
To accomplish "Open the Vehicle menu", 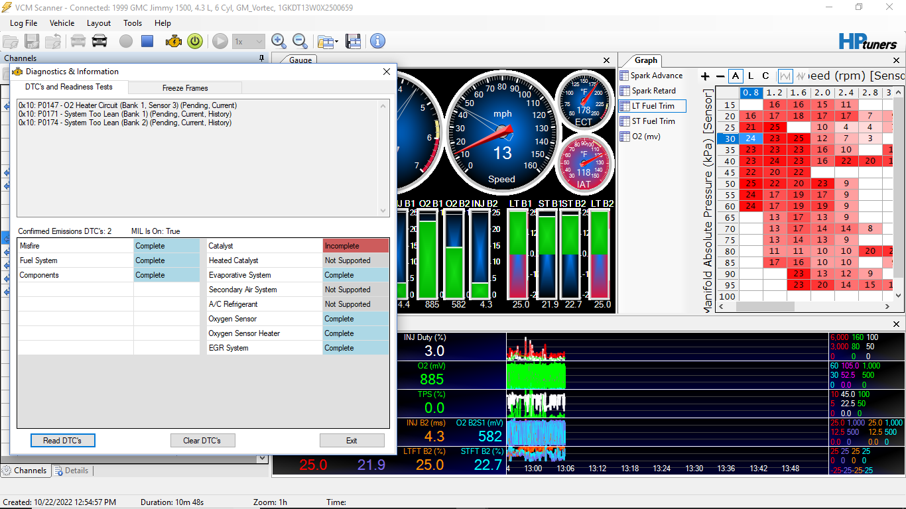I will [x=62, y=23].
